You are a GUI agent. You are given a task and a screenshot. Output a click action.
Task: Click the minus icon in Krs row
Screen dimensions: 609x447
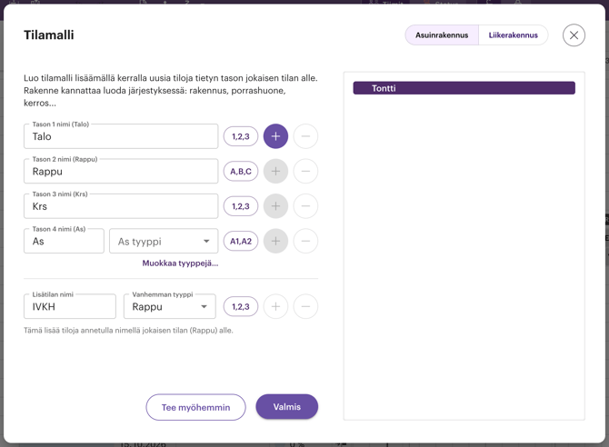click(x=305, y=206)
